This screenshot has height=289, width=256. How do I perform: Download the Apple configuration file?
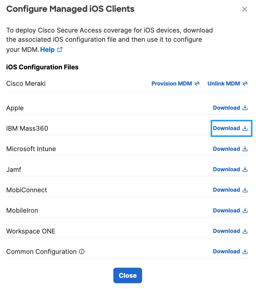[230, 108]
